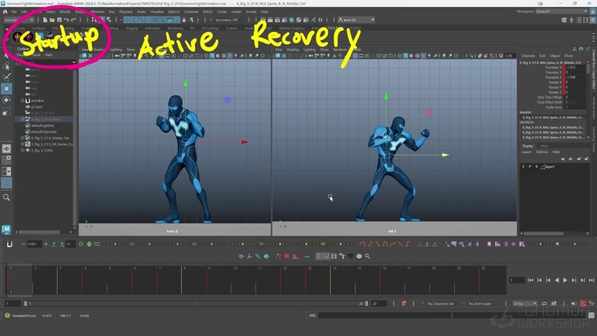
Task: Click the magnifier search icon in the left toolbox
Action: point(7,197)
